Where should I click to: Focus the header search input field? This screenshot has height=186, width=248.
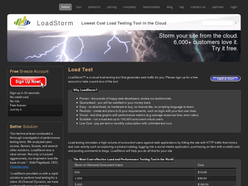coord(217,23)
